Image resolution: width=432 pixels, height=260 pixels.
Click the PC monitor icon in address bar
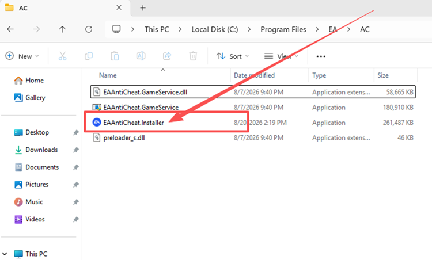point(116,29)
